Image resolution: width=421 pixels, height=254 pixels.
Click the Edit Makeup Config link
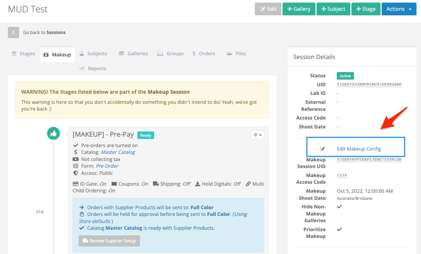[359, 149]
